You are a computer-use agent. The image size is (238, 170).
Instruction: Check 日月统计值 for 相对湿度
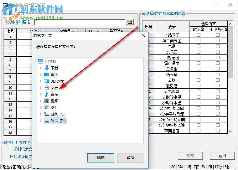tap(218, 58)
